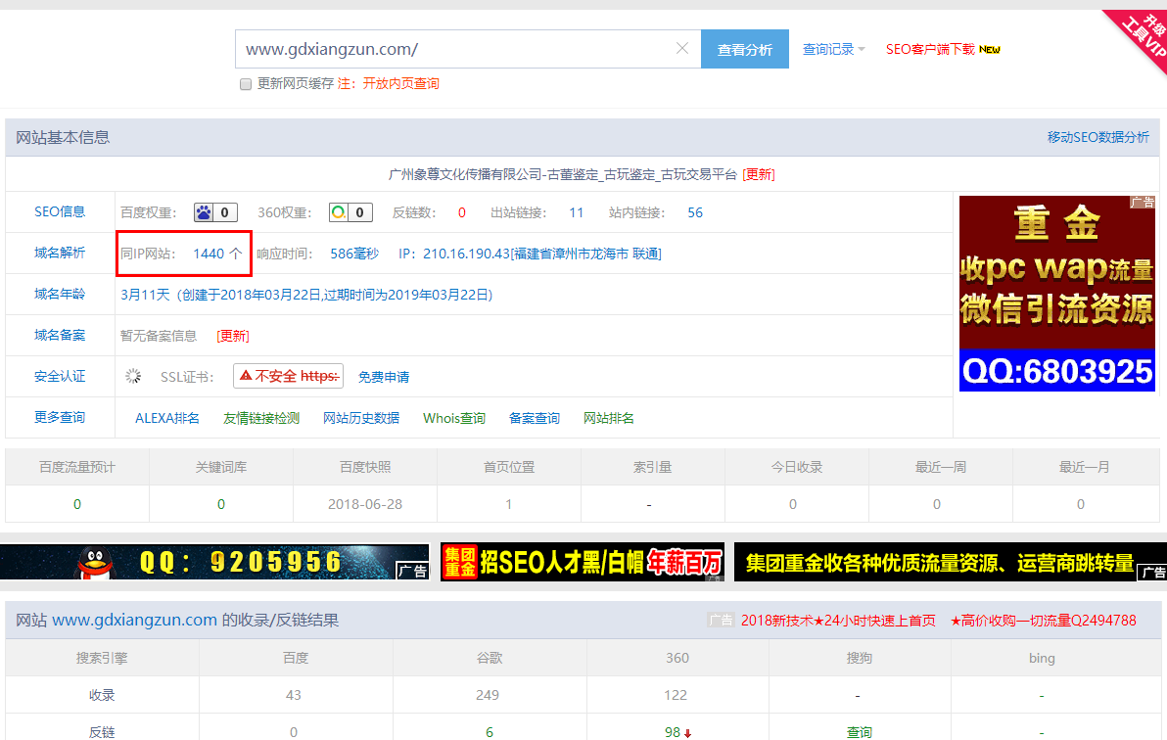Click the 免费申请 SSL link
This screenshot has width=1167, height=740.
(x=384, y=377)
